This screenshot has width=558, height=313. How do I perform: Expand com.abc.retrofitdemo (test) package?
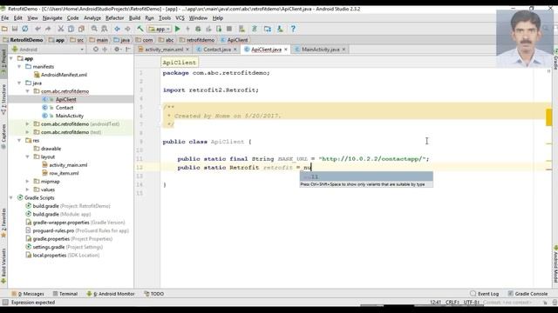[28, 132]
